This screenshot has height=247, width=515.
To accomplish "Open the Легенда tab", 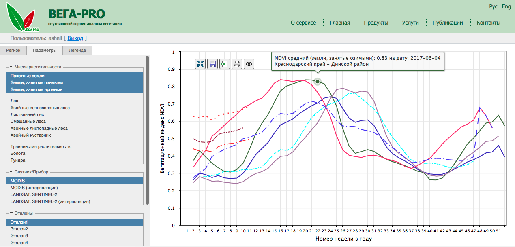I will 77,51.
